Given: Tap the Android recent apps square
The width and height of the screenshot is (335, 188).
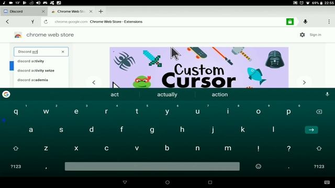Looking at the screenshot, I should click(210, 182).
